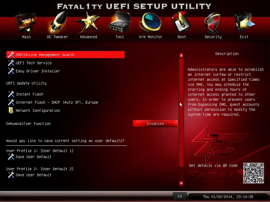
Task: Select the Security shield icon
Action: [213, 23]
